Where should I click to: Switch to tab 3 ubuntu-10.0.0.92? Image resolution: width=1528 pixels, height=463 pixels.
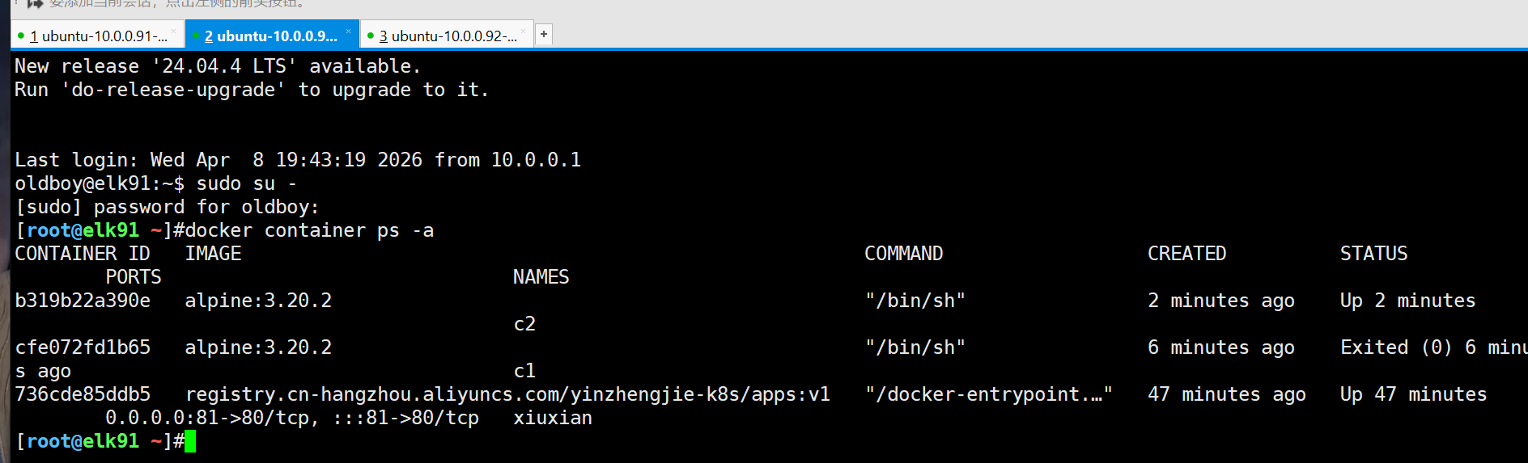click(x=448, y=36)
